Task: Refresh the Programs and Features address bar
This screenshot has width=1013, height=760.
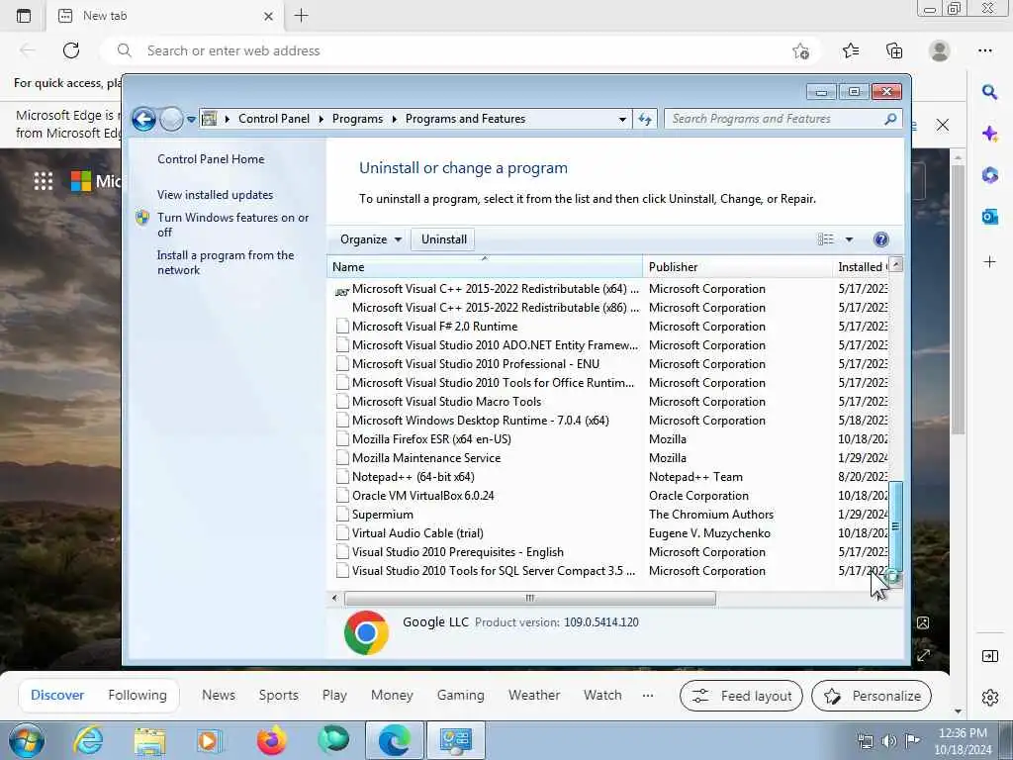Action: coord(645,119)
